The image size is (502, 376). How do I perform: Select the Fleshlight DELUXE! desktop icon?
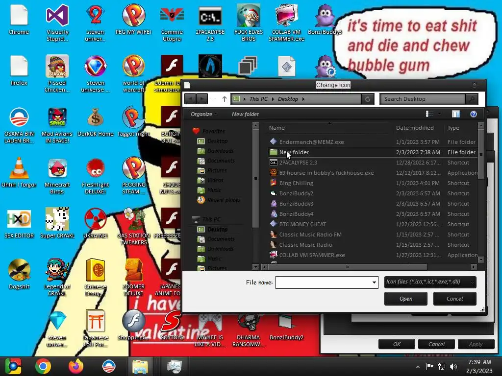click(x=96, y=175)
